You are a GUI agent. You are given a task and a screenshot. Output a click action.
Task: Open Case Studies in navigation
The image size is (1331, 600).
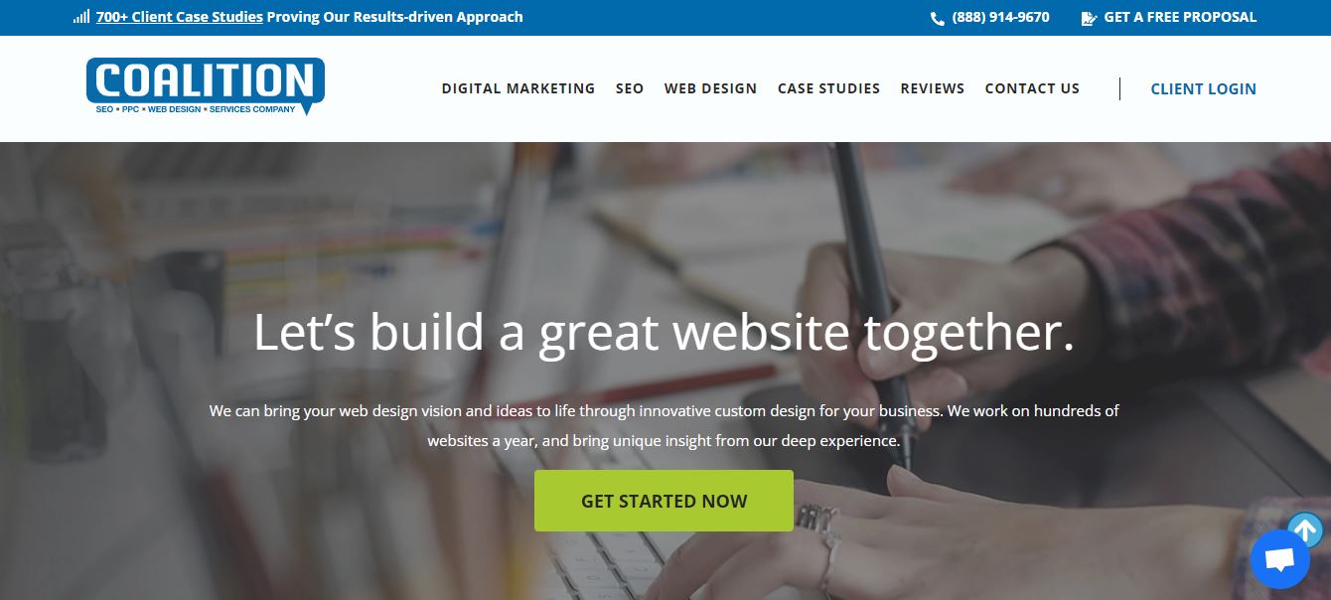[828, 88]
